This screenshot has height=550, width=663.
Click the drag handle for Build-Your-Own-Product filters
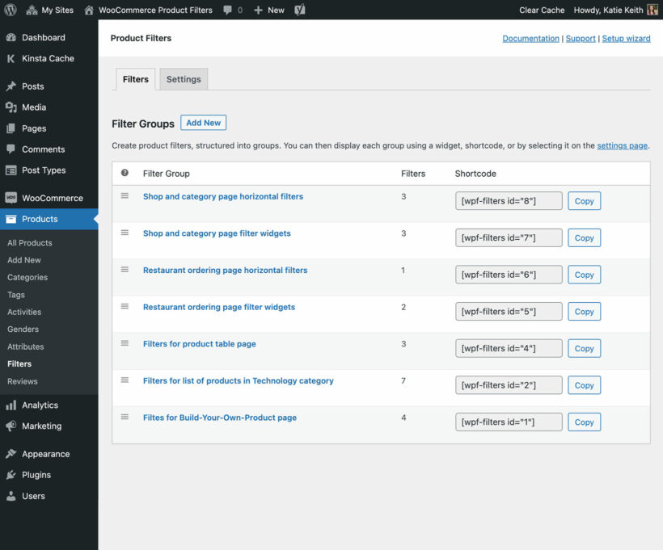(125, 417)
